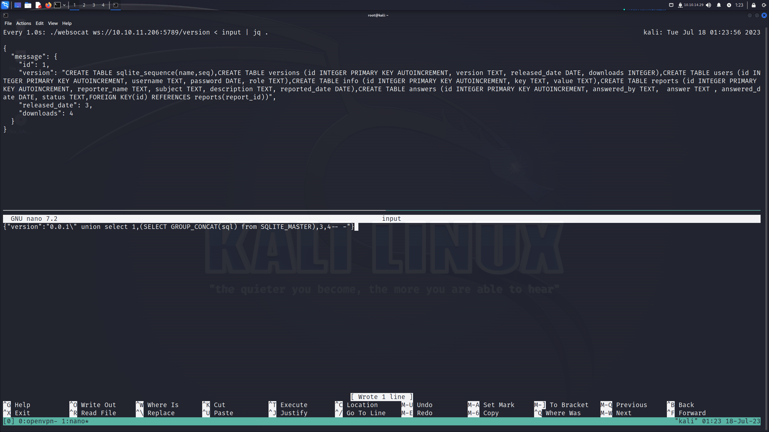The image size is (769, 432).
Task: Click the 'M-6 Copy' nano shortcut
Action: point(483,413)
